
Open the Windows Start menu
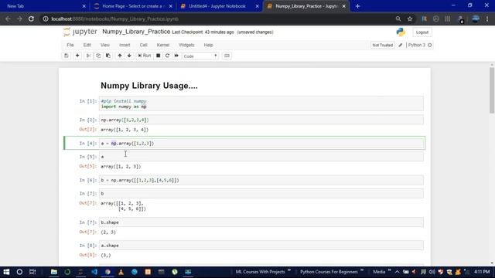point(6,272)
